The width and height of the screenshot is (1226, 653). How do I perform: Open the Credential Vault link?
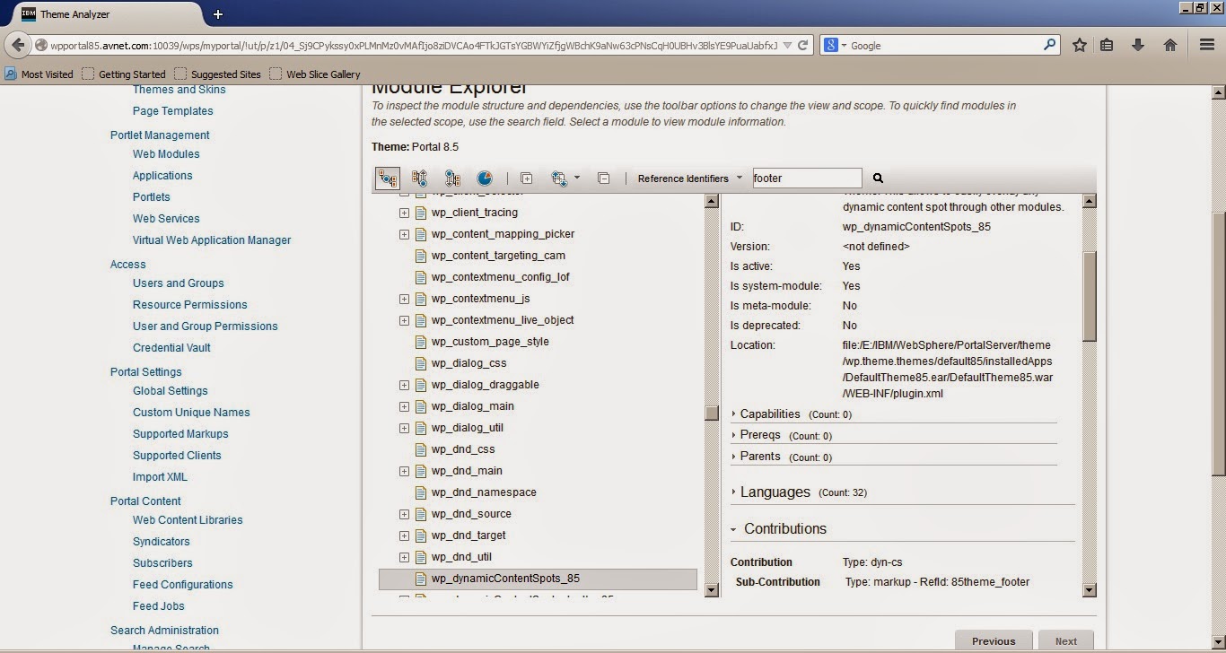tap(171, 348)
